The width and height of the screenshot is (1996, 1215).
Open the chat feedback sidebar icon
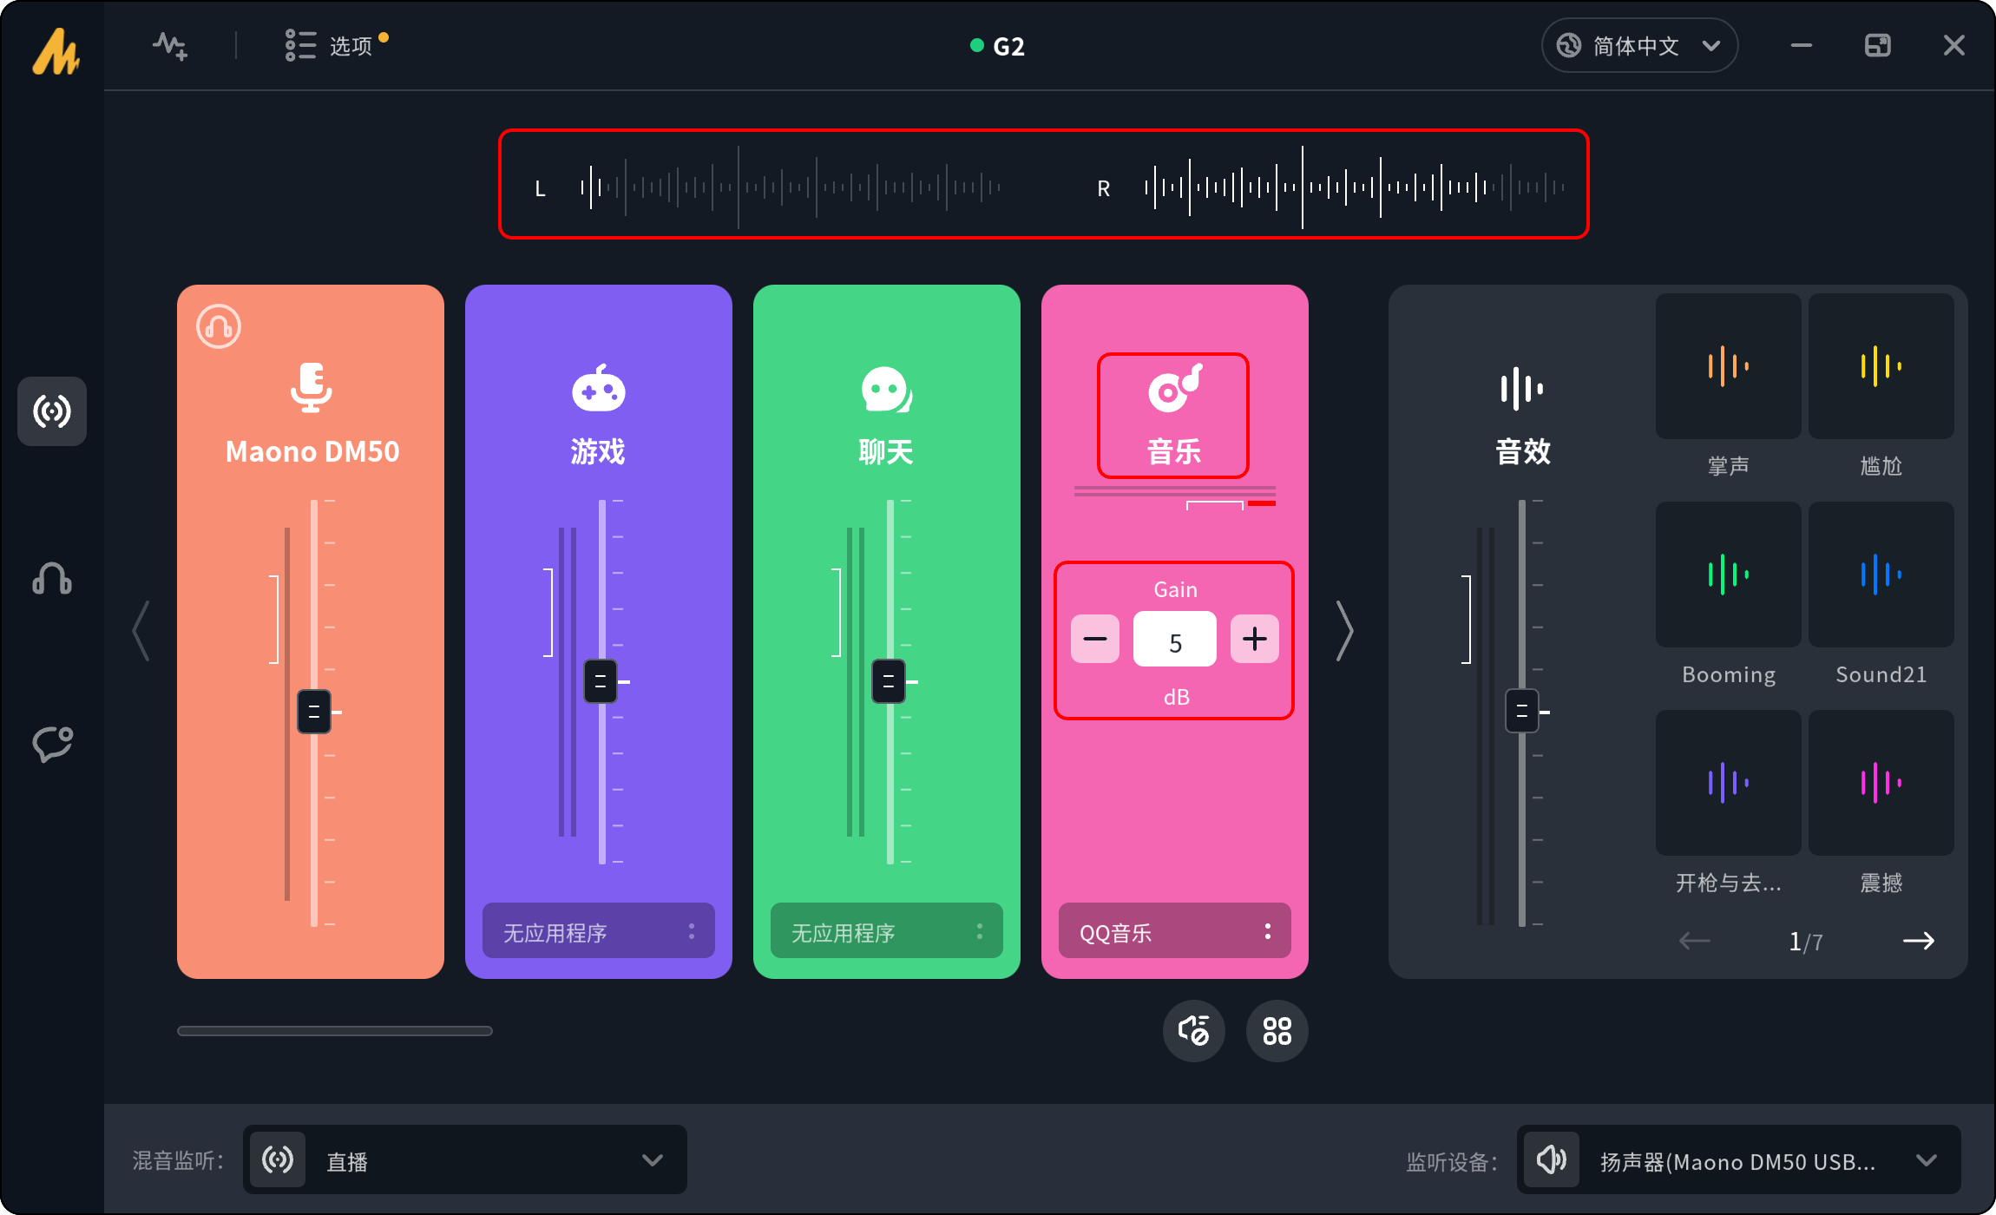(52, 744)
